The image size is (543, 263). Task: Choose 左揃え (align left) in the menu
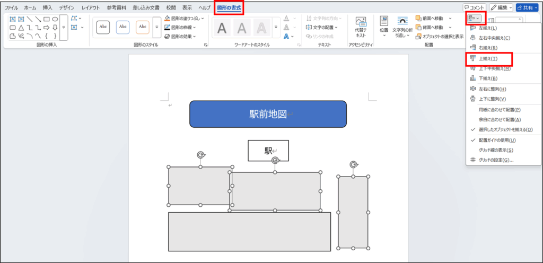click(x=488, y=28)
